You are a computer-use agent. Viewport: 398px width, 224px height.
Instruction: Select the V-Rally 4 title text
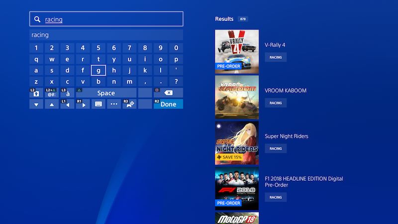[275, 45]
